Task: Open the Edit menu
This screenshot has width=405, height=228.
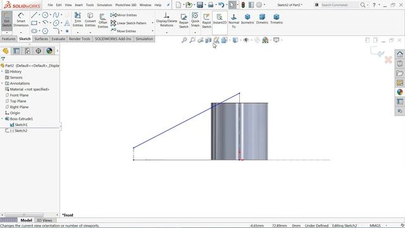Action: (59, 5)
